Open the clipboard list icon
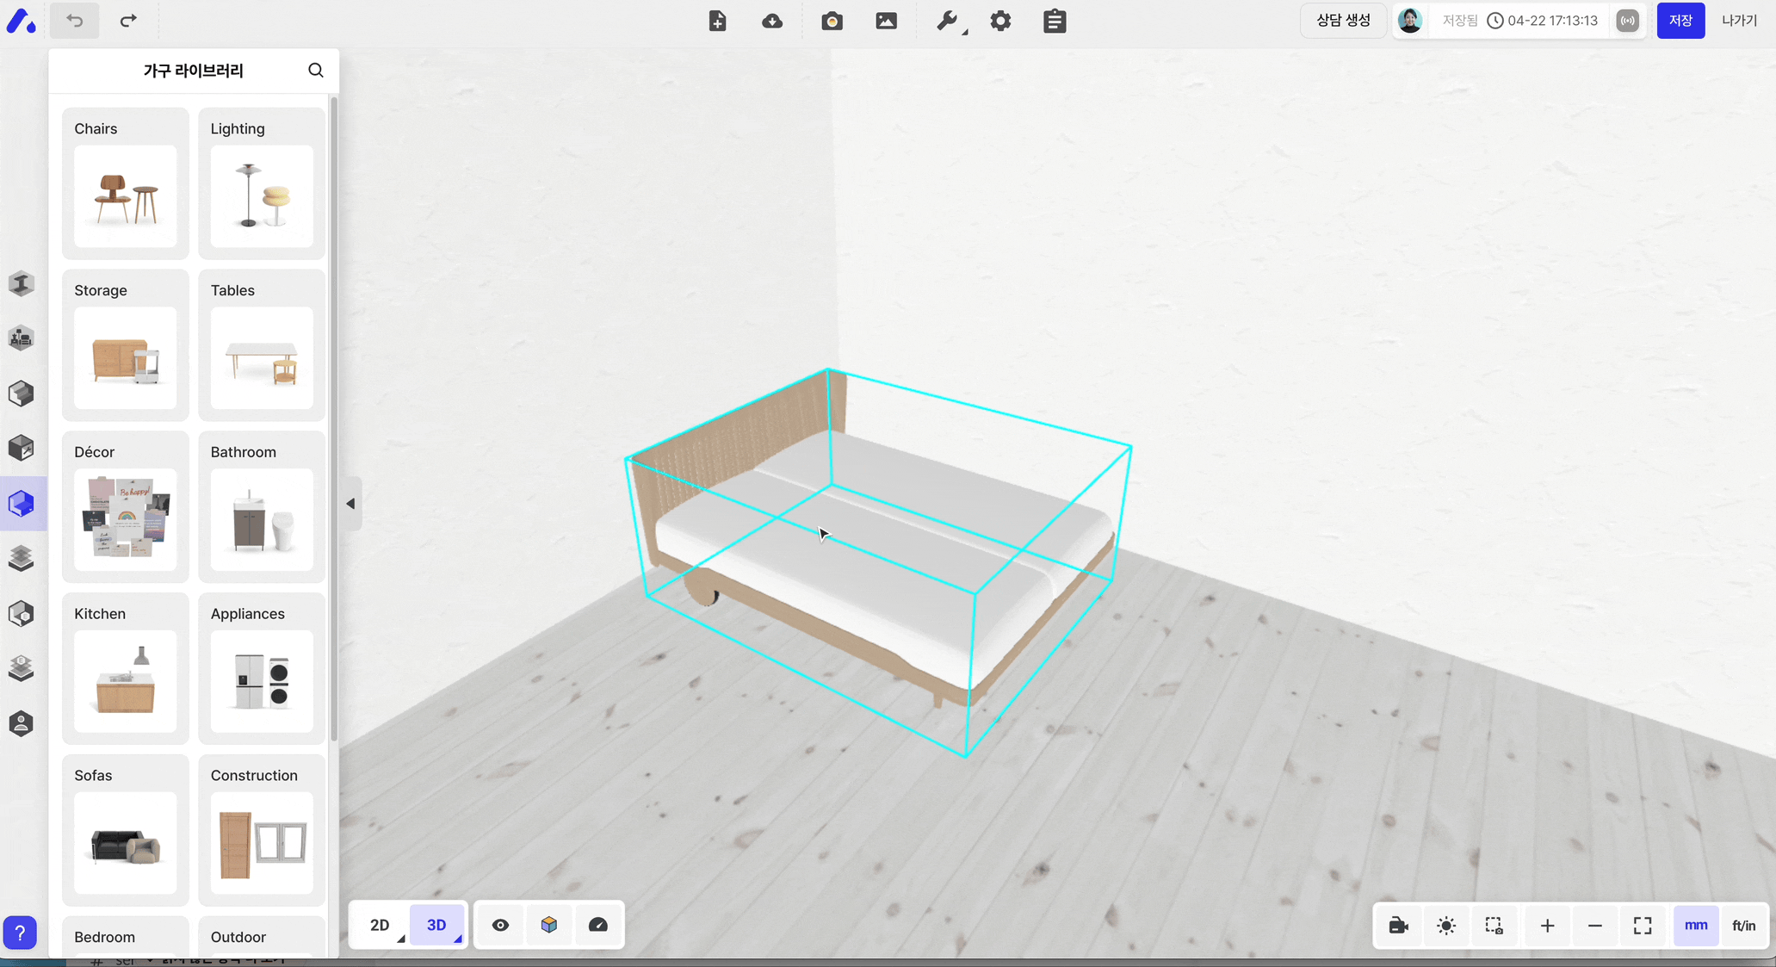The width and height of the screenshot is (1776, 967). 1055,21
